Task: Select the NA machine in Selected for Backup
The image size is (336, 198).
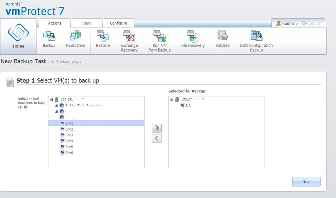Action: click(x=217, y=105)
